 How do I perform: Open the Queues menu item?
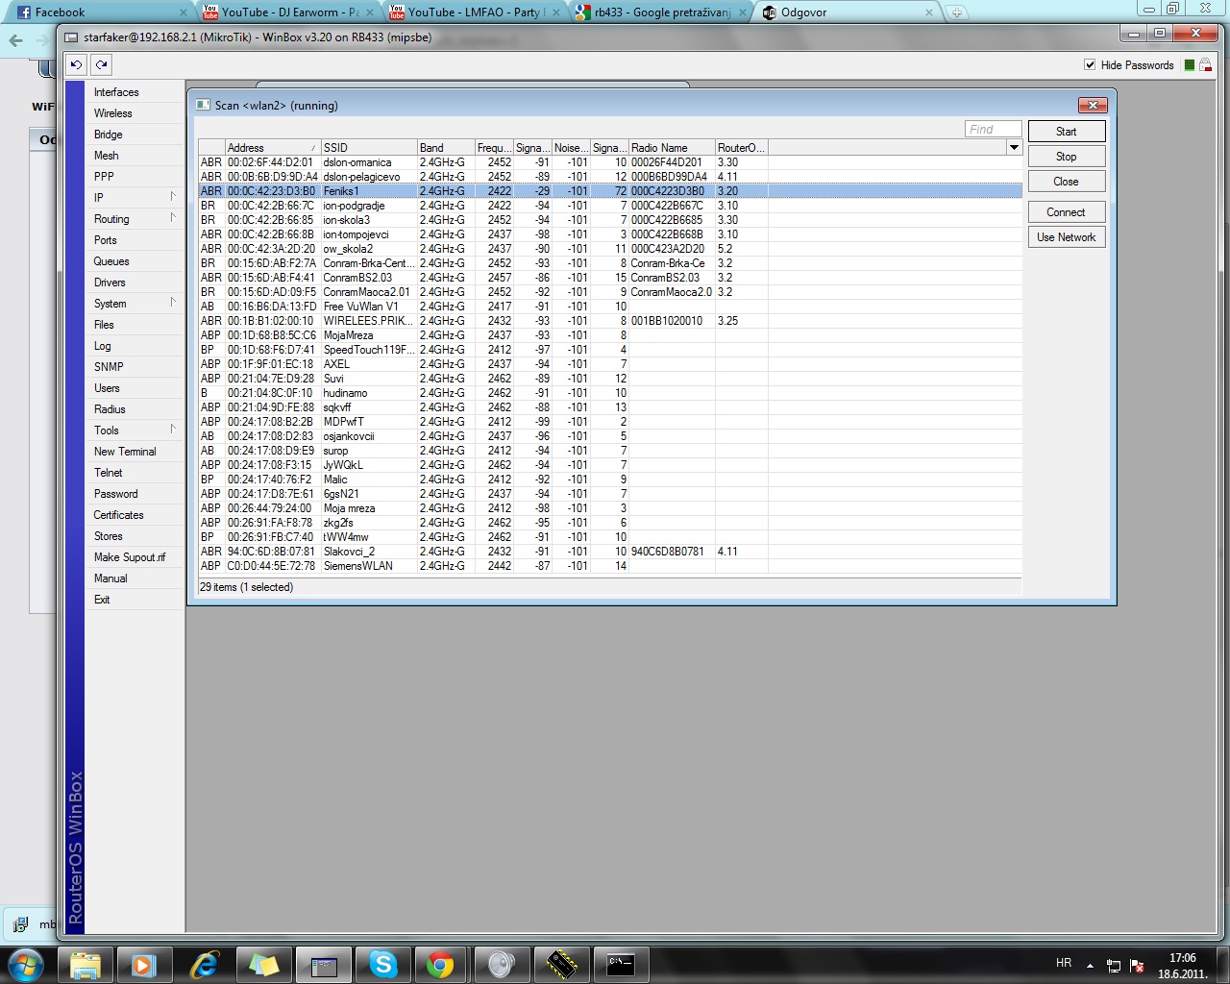point(111,261)
